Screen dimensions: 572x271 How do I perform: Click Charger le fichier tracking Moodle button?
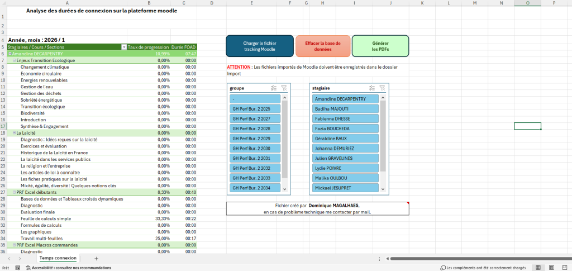[x=260, y=46]
